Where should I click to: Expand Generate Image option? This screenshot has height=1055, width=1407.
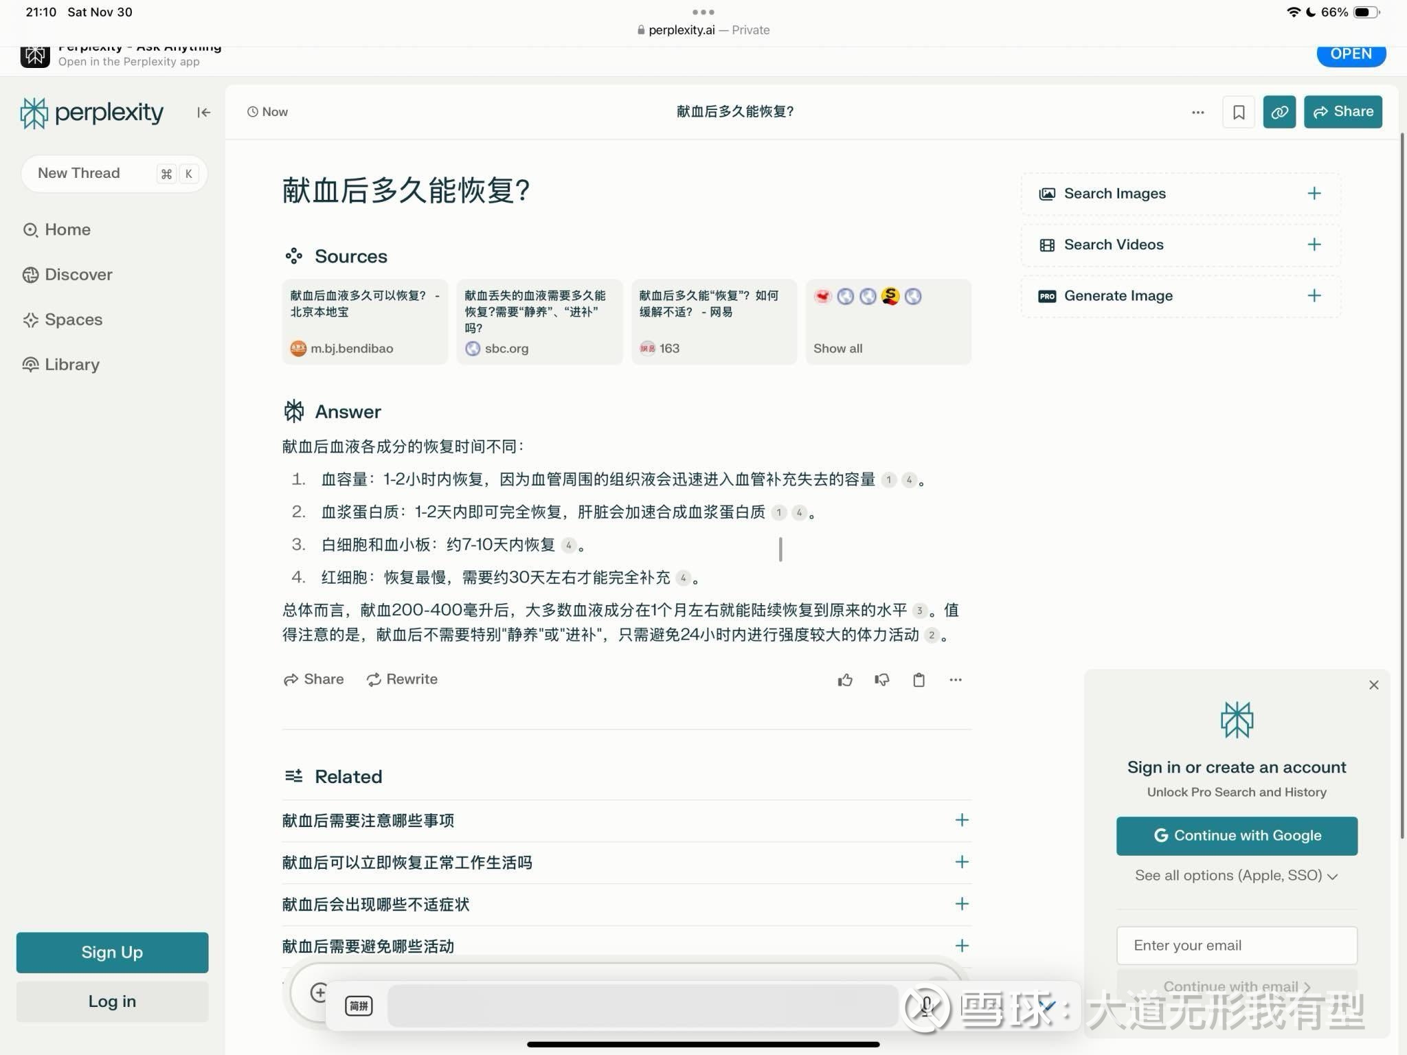(x=1180, y=296)
